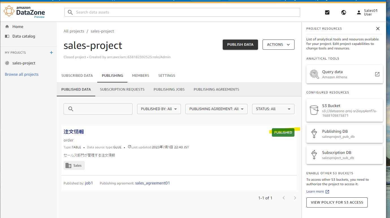
Task: Go to the previous results page
Action: click(x=284, y=198)
